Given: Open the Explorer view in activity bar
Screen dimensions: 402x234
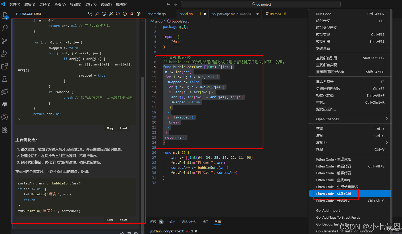Looking at the screenshot, I should 5,16.
